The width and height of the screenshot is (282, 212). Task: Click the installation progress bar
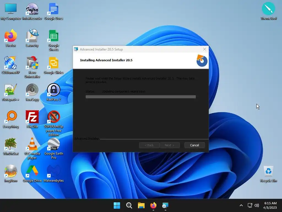(141, 97)
